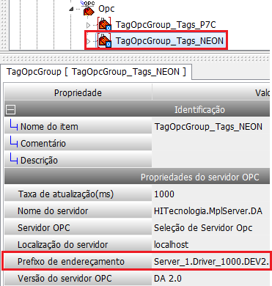
Task: Select Localização do servidor property
Action: tap(78, 244)
